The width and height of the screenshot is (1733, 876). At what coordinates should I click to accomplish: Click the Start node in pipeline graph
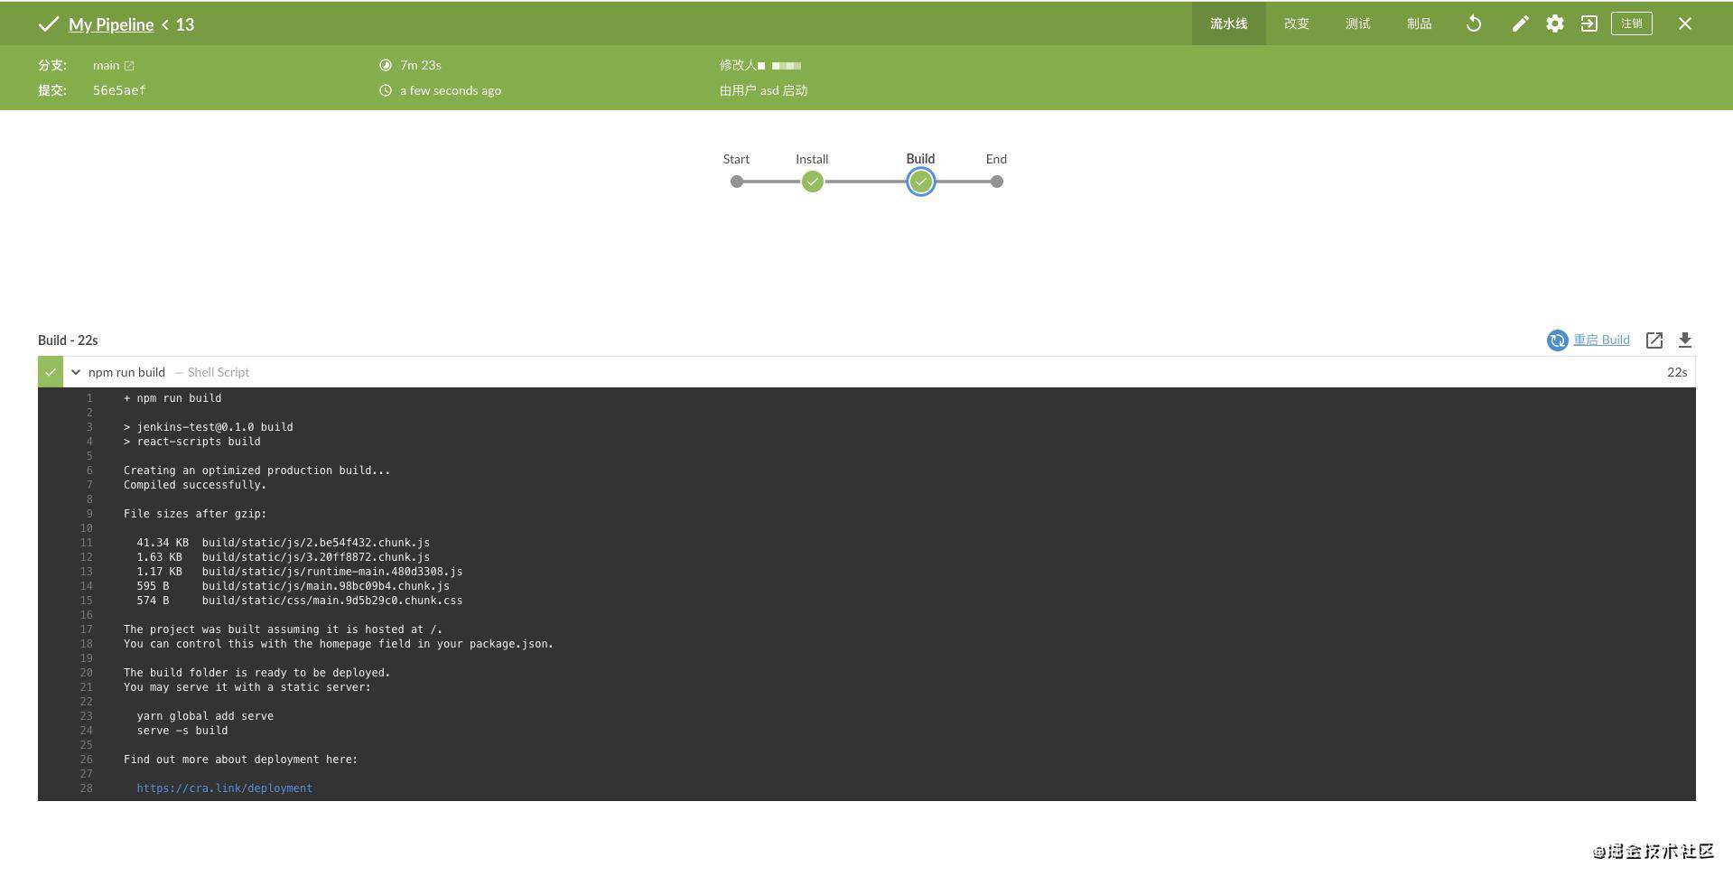click(737, 182)
